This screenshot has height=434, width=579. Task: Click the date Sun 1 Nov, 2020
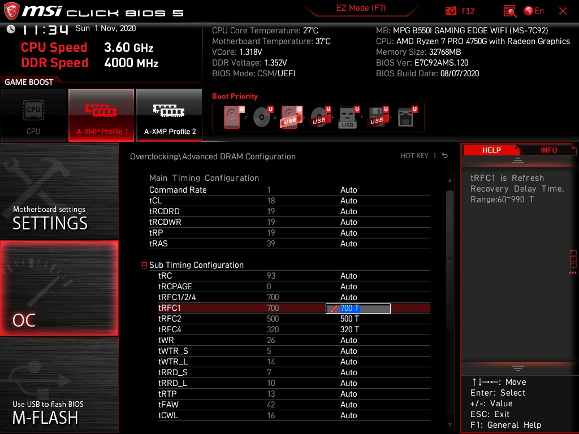point(106,28)
